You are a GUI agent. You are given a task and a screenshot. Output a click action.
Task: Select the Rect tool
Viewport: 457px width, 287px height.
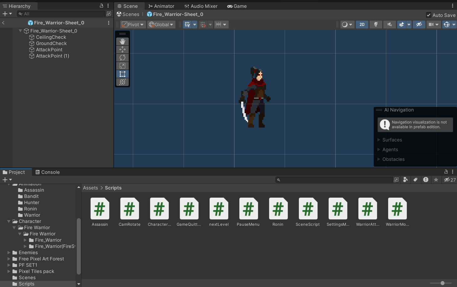coord(122,74)
